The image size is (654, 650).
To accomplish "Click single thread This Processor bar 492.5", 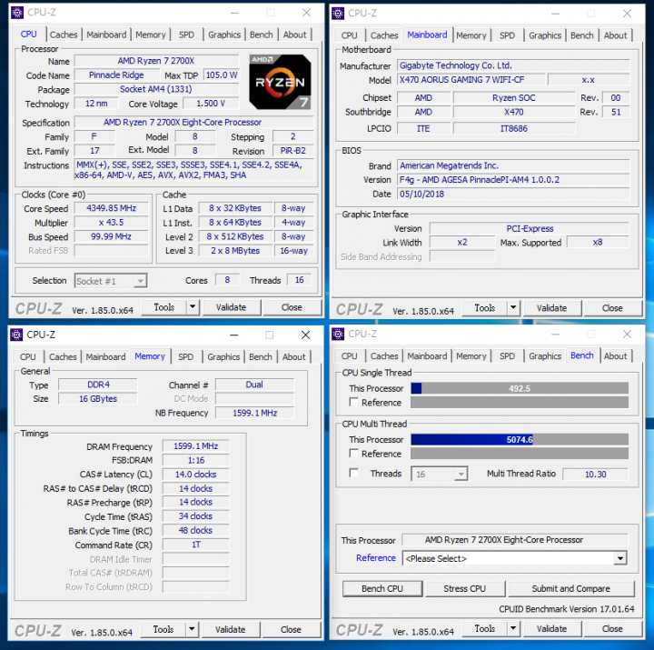I will [520, 388].
